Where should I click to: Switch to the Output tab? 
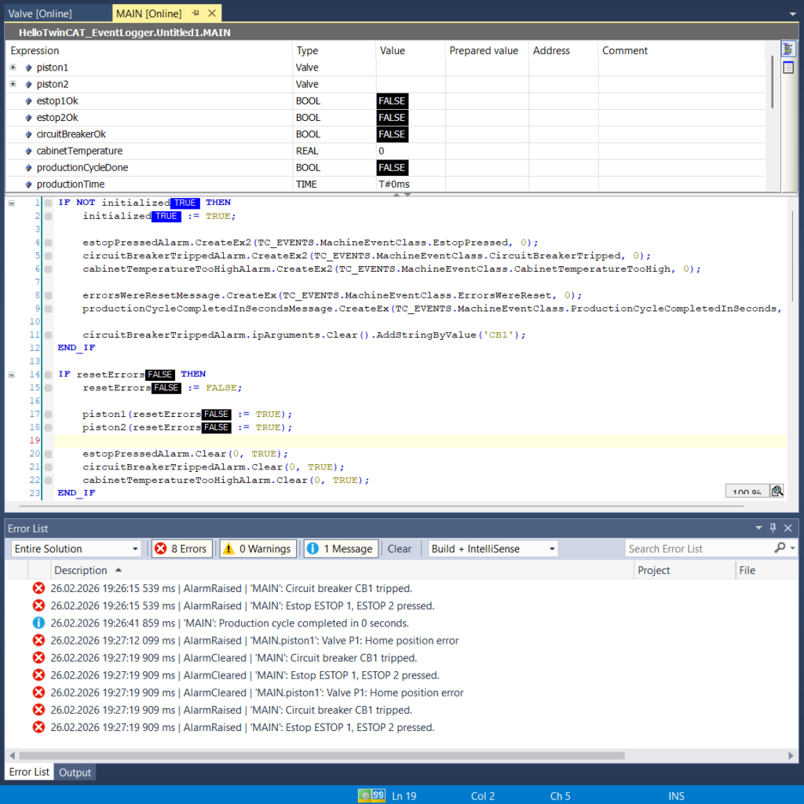coord(75,773)
